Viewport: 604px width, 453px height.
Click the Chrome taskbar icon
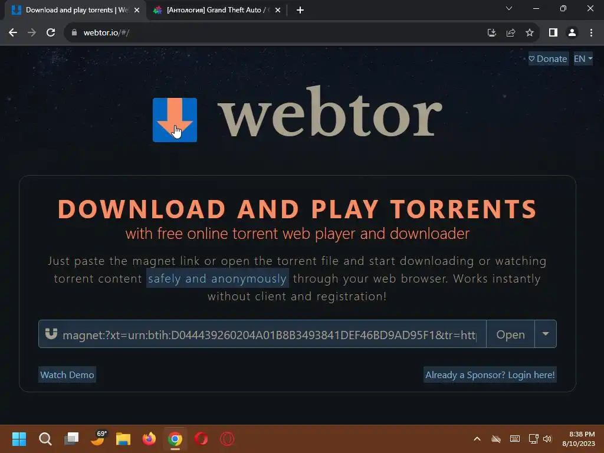[x=175, y=439]
